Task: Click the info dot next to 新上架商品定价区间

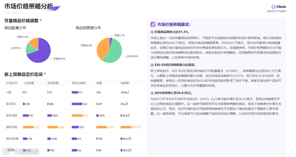Action: click(x=45, y=74)
